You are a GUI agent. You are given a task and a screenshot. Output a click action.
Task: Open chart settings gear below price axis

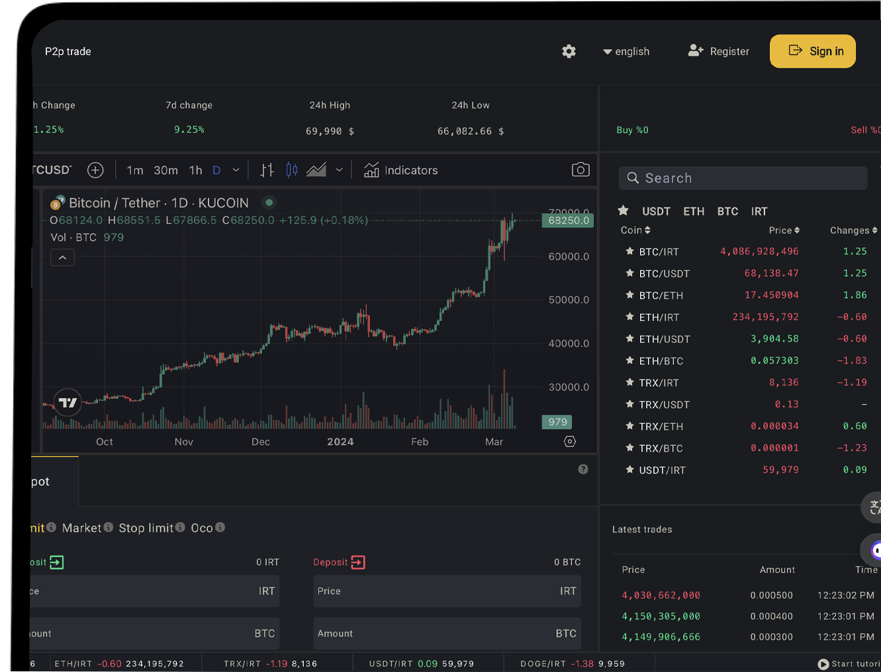tap(569, 442)
